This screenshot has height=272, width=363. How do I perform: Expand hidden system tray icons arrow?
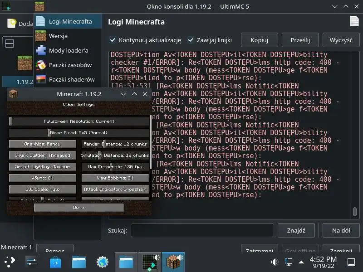click(x=301, y=262)
